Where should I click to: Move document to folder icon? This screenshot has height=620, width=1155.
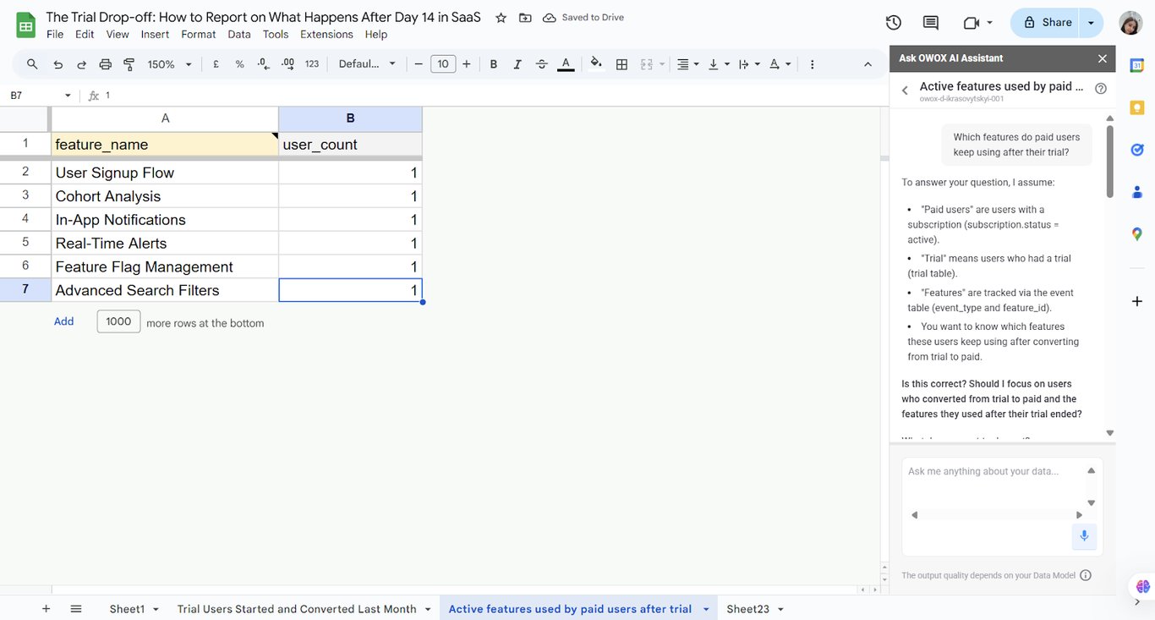pyautogui.click(x=525, y=18)
